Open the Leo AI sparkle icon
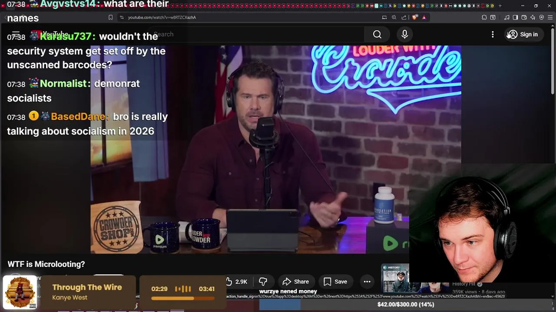The width and height of the screenshot is (556, 312). tap(533, 17)
